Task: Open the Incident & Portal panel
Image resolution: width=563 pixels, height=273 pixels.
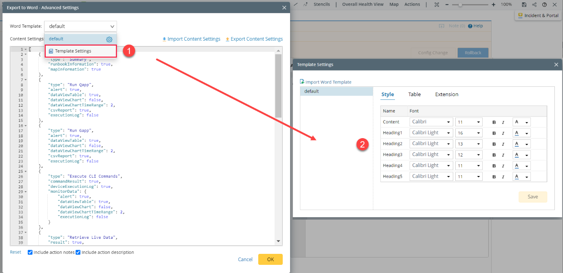Action: coord(538,15)
